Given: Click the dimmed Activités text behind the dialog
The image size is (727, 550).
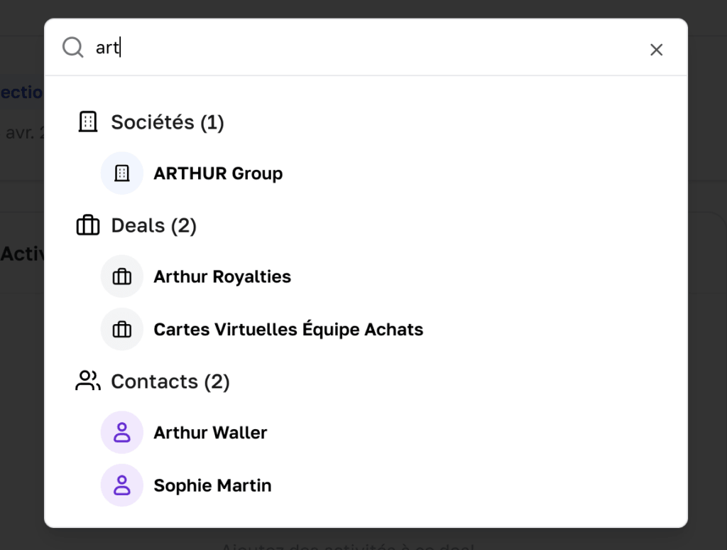Looking at the screenshot, I should (x=23, y=254).
